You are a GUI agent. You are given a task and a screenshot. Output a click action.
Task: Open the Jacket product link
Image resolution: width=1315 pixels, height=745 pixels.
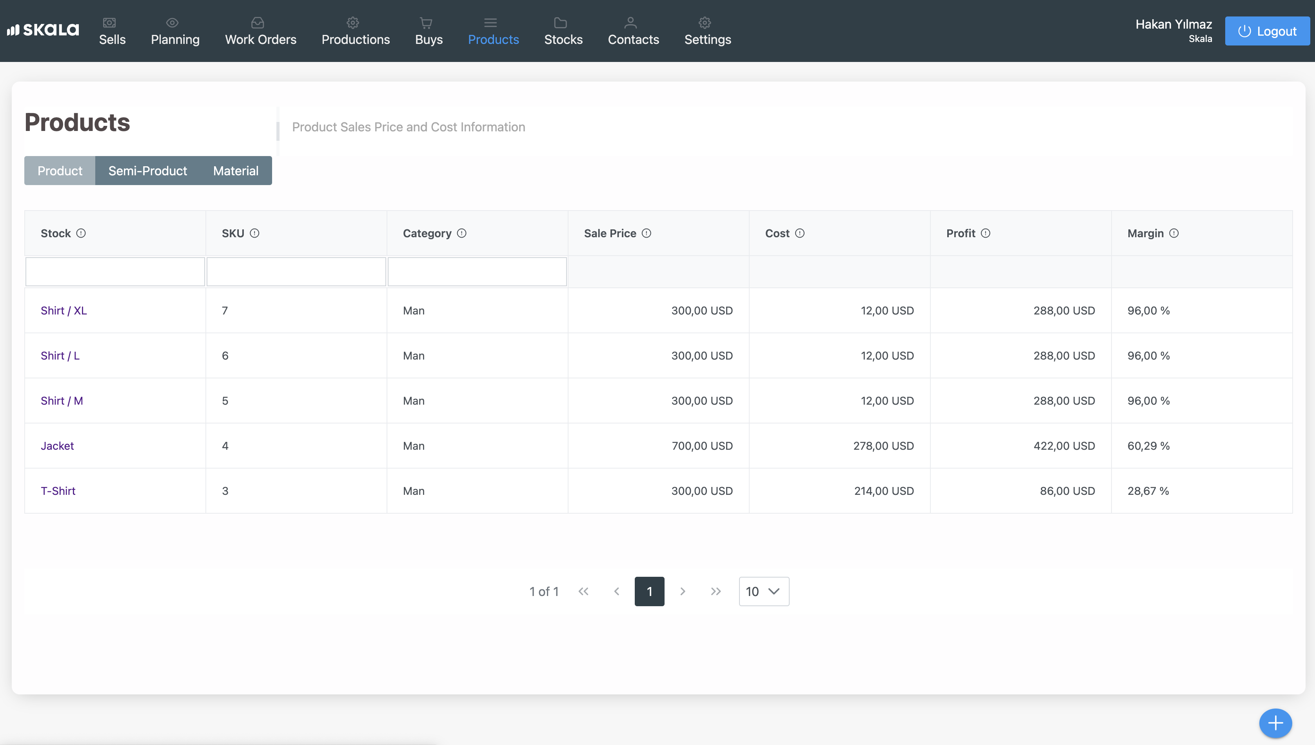(x=57, y=446)
